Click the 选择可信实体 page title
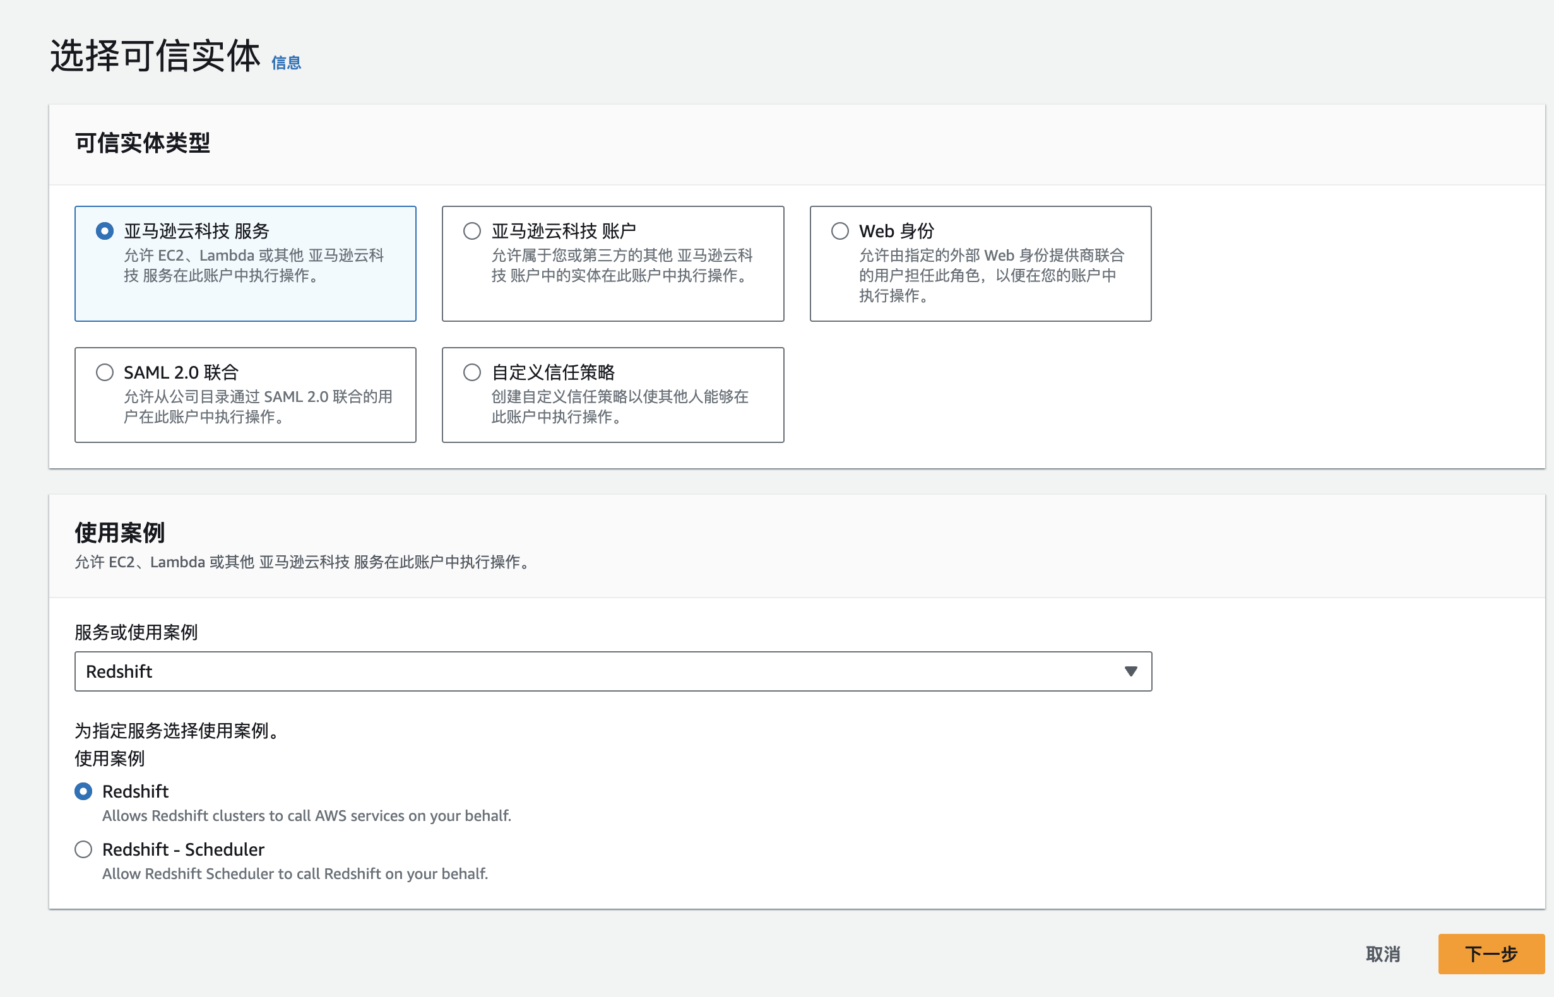This screenshot has height=997, width=1554. point(155,55)
